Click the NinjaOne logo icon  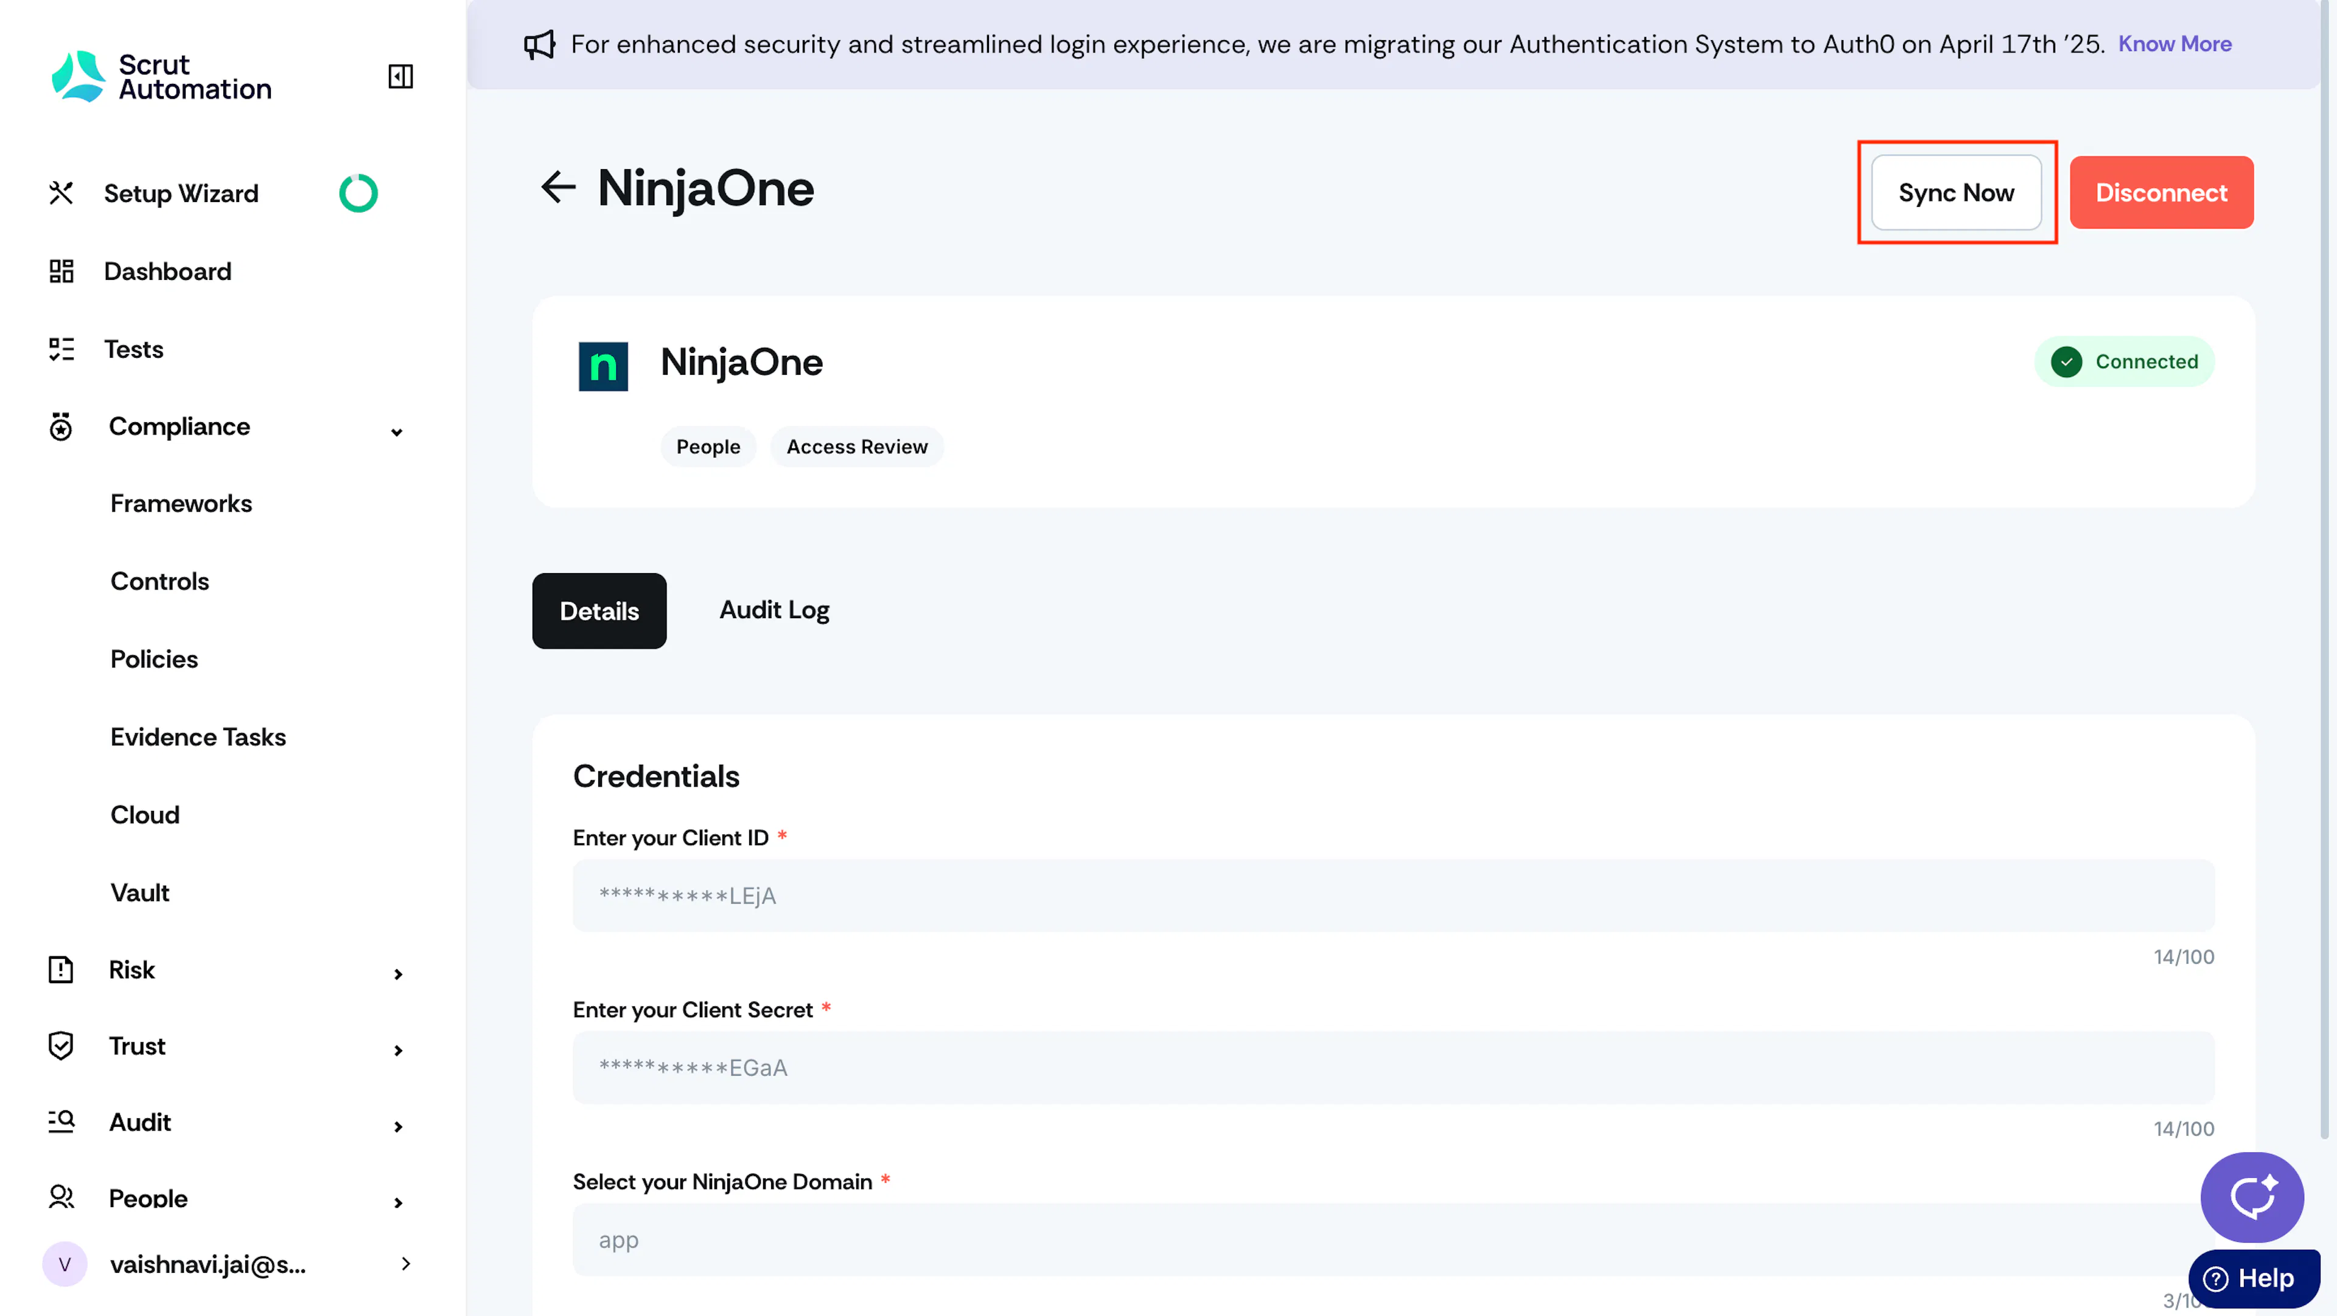(603, 366)
